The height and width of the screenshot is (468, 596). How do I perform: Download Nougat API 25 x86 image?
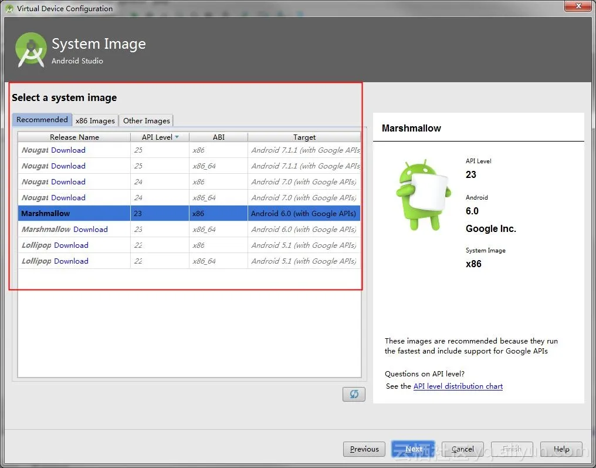pyautogui.click(x=69, y=150)
